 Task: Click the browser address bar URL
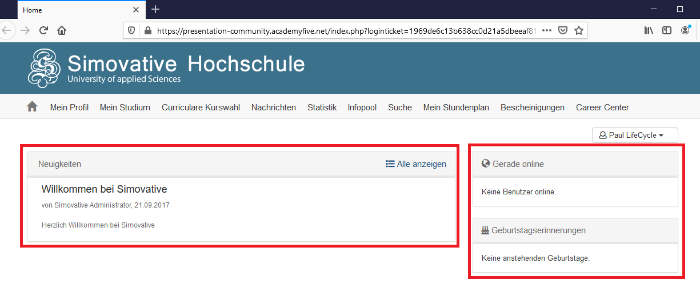[x=346, y=30]
